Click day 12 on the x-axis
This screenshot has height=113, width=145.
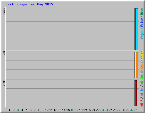click(55, 110)
